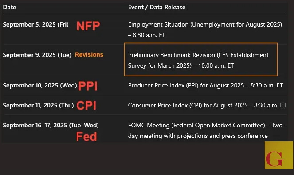Click the September 9, 2025 (Tue) date
The height and width of the screenshot is (175, 294).
(x=37, y=55)
